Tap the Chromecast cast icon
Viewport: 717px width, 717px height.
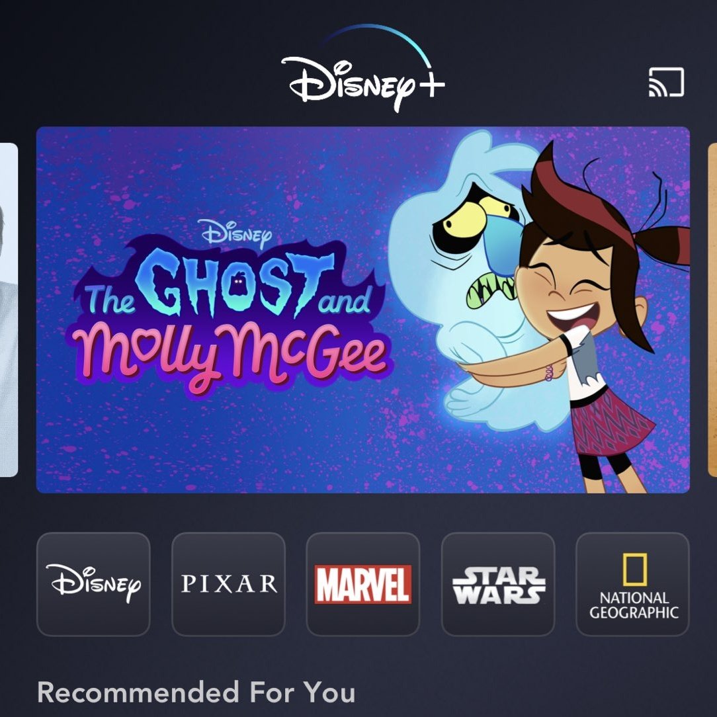[x=666, y=82]
